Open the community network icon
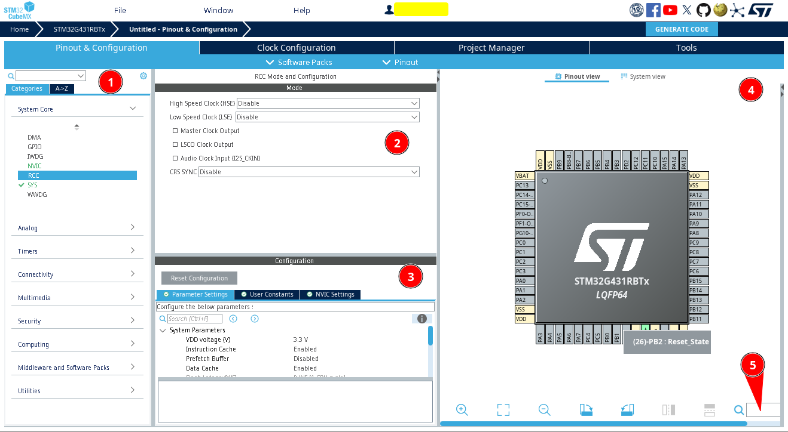This screenshot has width=788, height=432. (x=737, y=10)
